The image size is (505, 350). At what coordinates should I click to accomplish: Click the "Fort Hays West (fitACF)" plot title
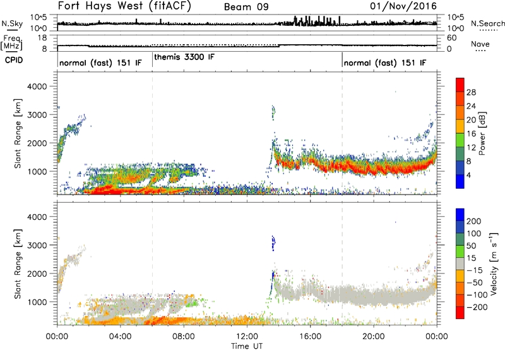[x=124, y=6]
